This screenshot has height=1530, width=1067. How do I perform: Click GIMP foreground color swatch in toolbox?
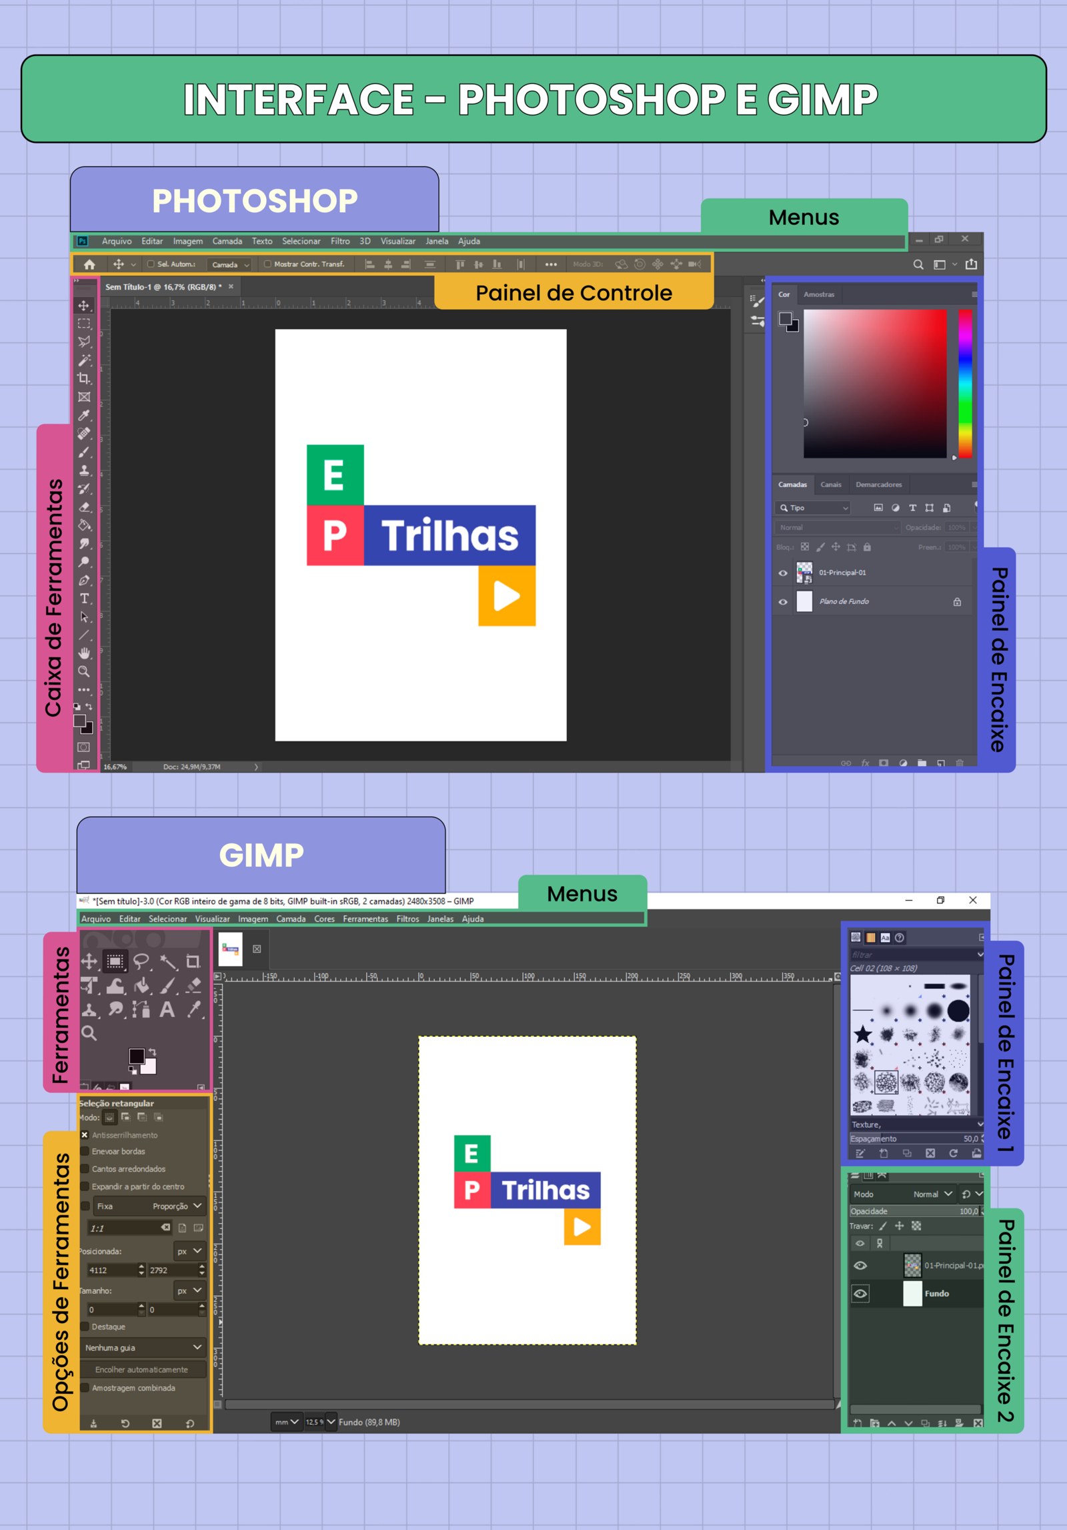pyautogui.click(x=137, y=1056)
